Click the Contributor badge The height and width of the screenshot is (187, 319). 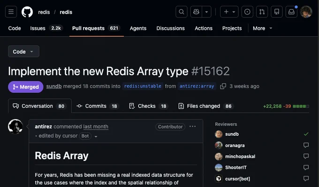point(170,127)
